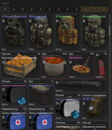The width and height of the screenshot is (112, 130).
Task: Toggle lock on the «КЗС-5» container
Action: [x=84, y=103]
